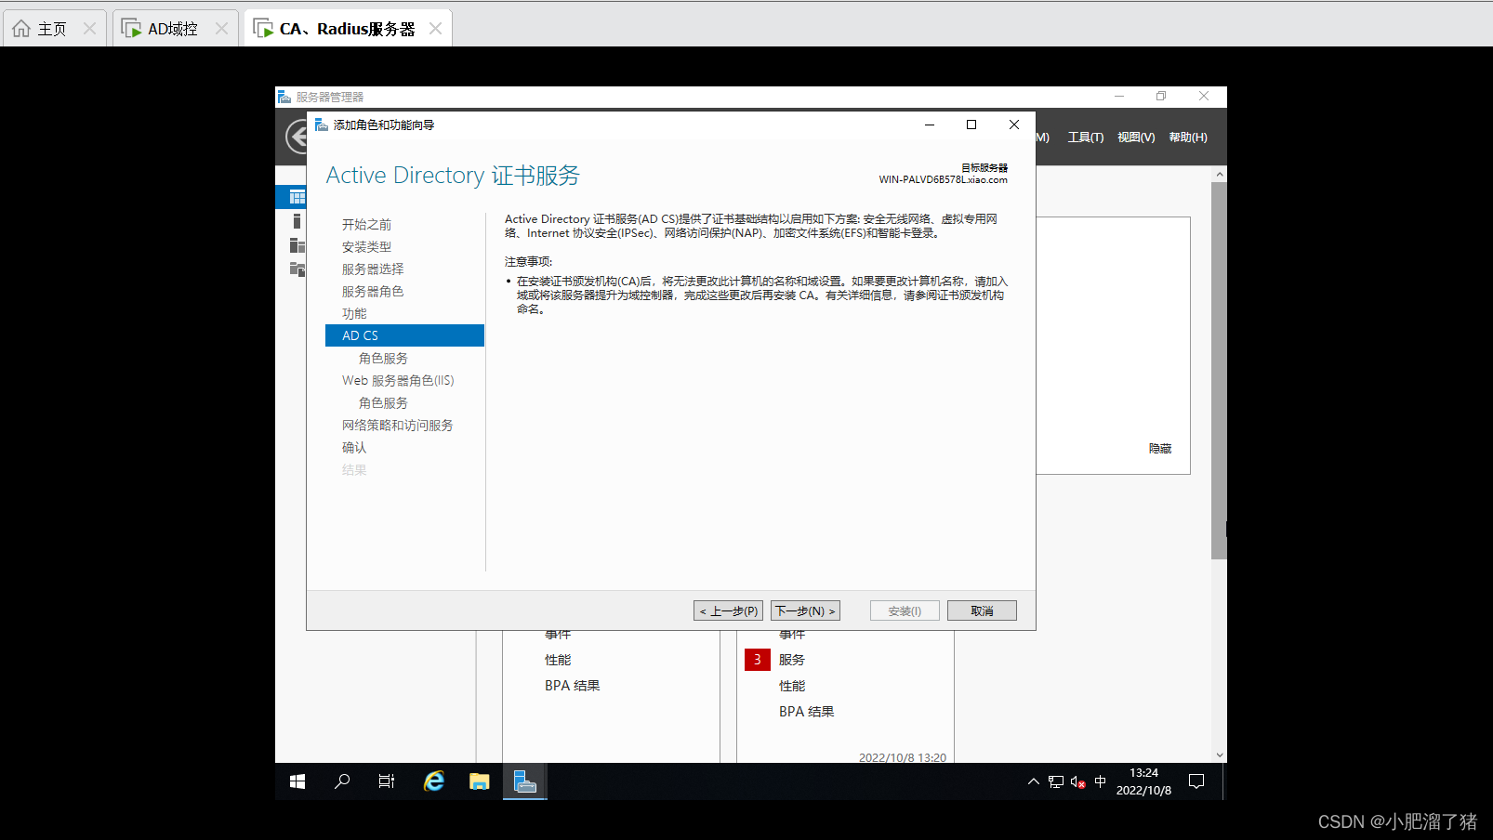Click the 取消 button
This screenshot has width=1493, height=840.
pyautogui.click(x=982, y=610)
